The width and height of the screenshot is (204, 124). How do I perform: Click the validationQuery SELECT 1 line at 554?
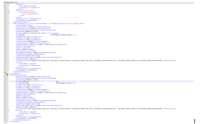(32, 41)
